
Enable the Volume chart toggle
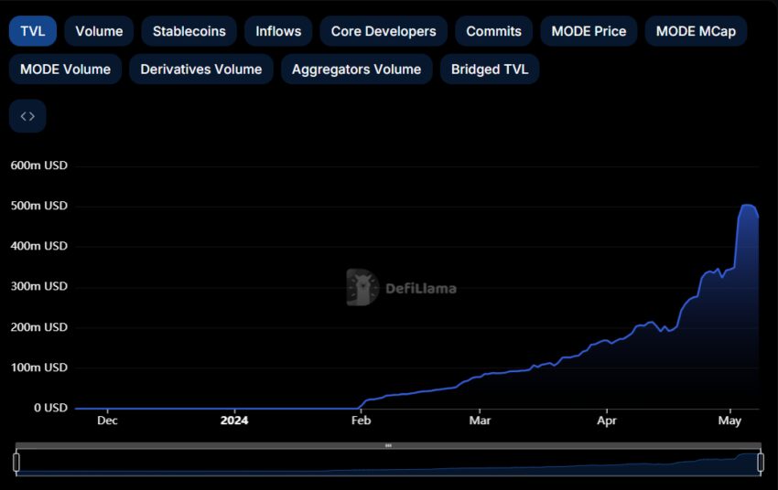[99, 31]
